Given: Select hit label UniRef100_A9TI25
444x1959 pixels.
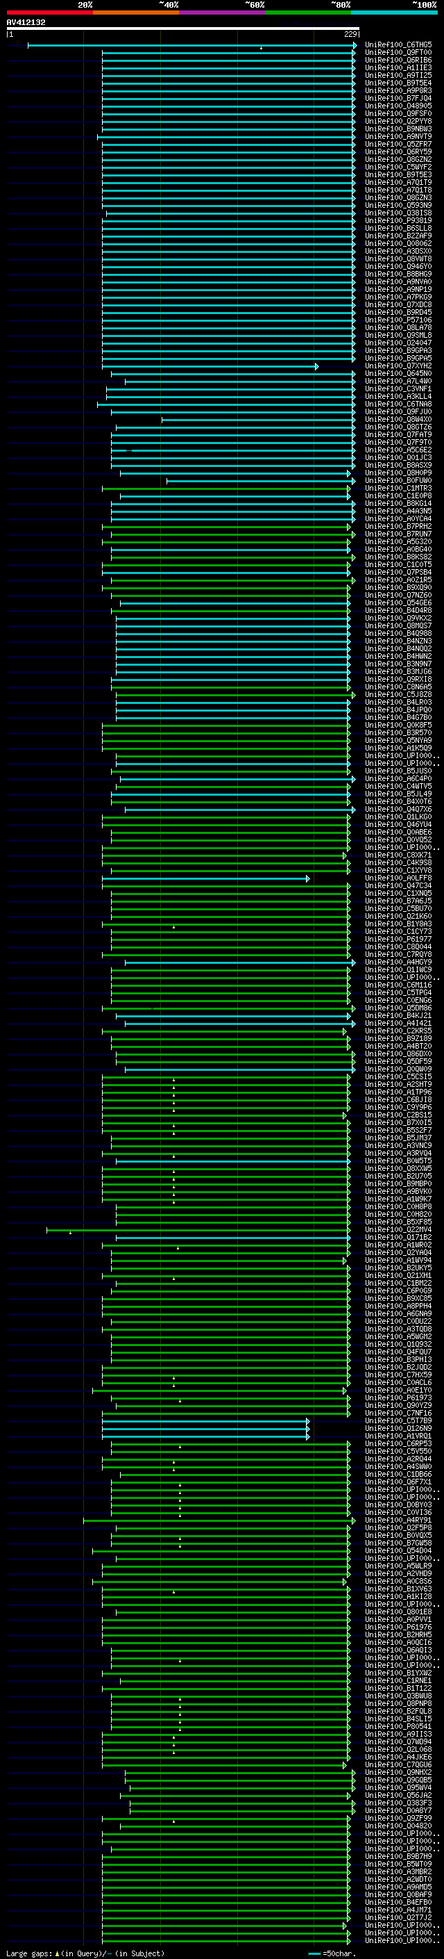Looking at the screenshot, I should pos(398,75).
